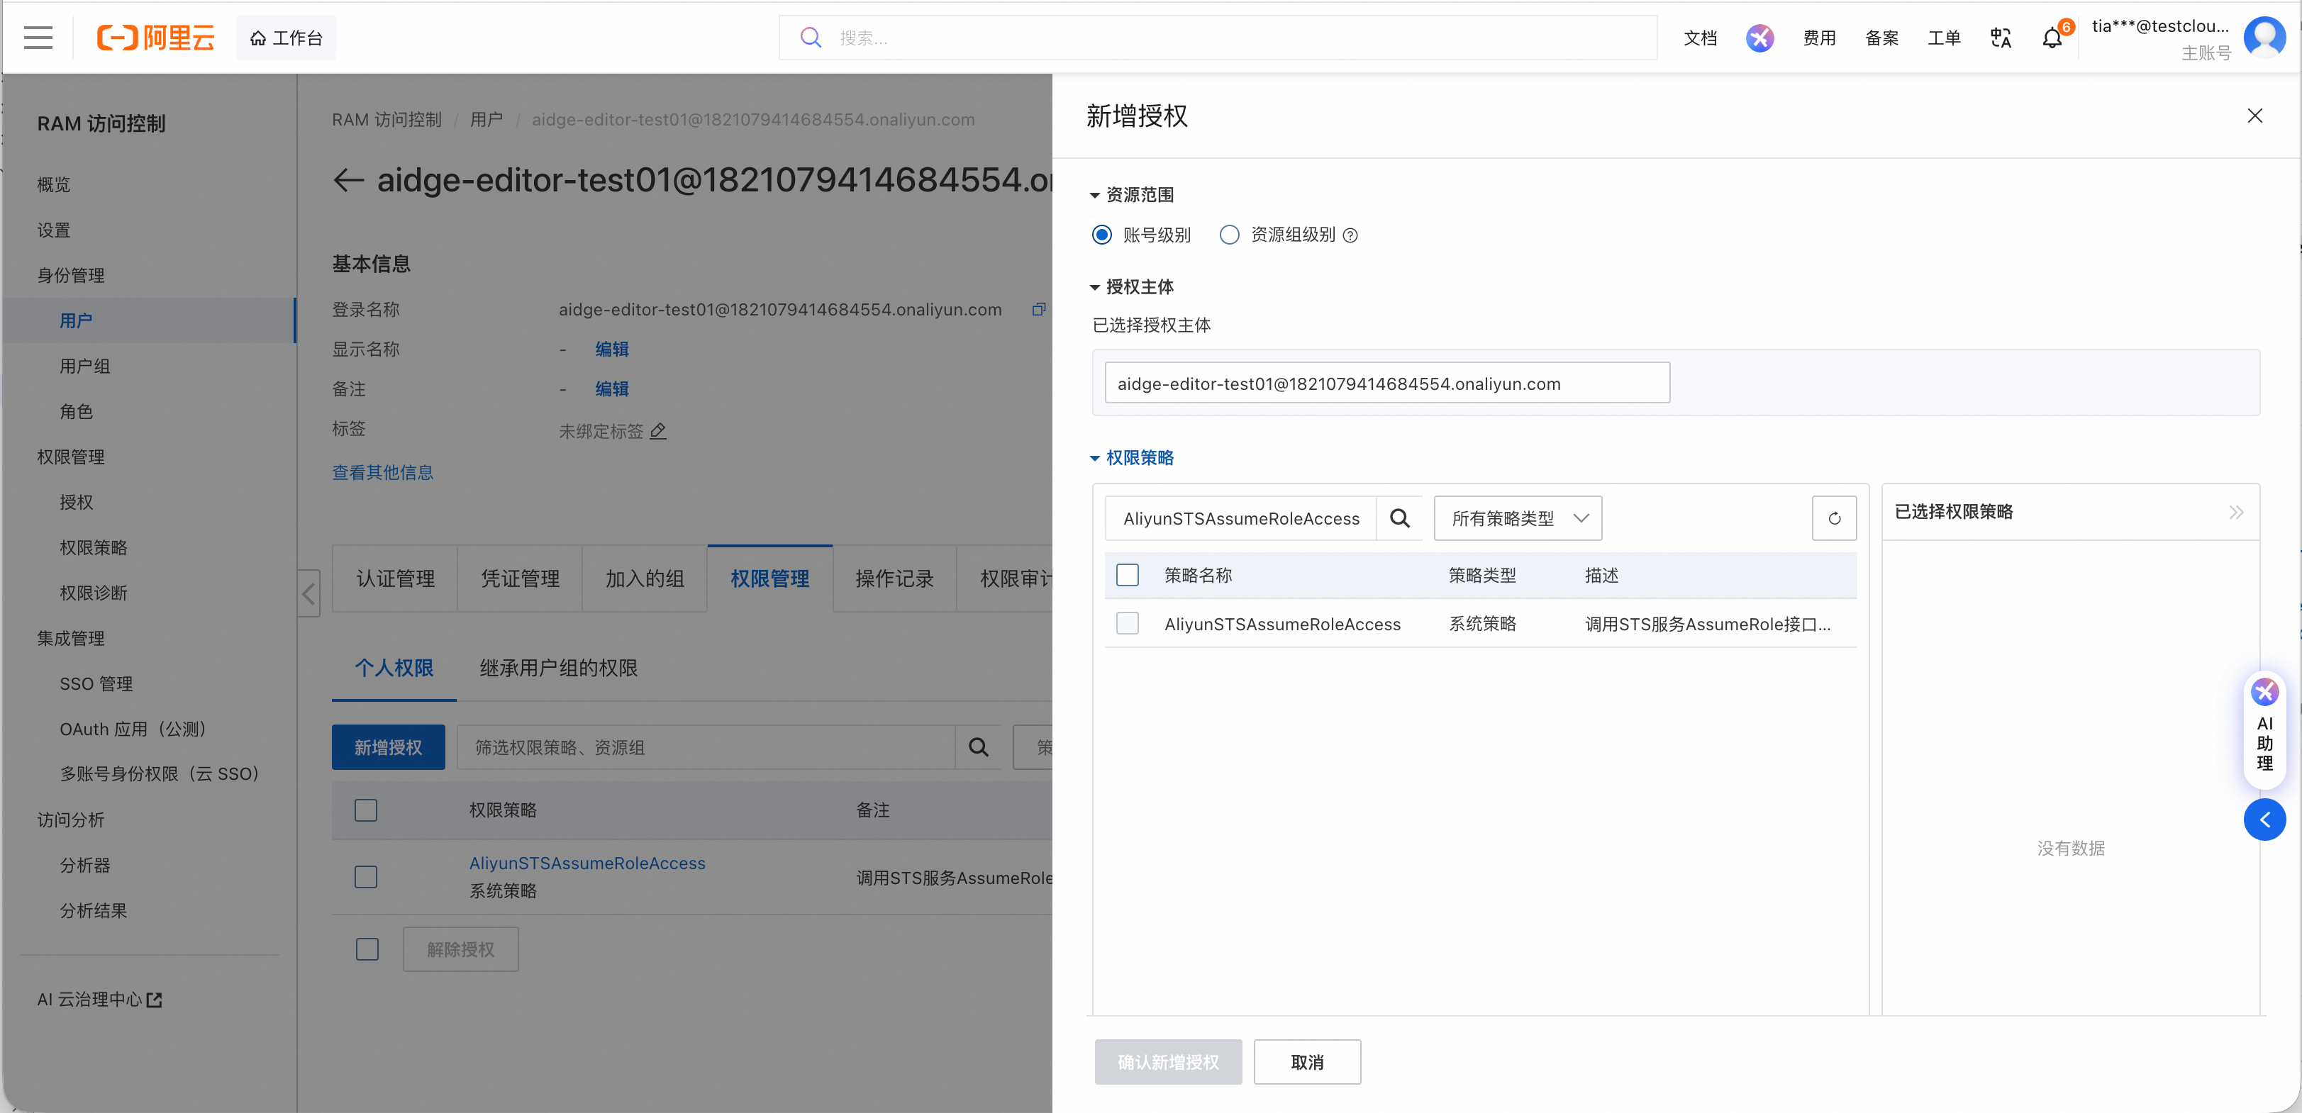The image size is (2302, 1113).
Task: Check the AliyunSTSAssumeRoleAccess policy row in panel
Action: (x=1128, y=624)
